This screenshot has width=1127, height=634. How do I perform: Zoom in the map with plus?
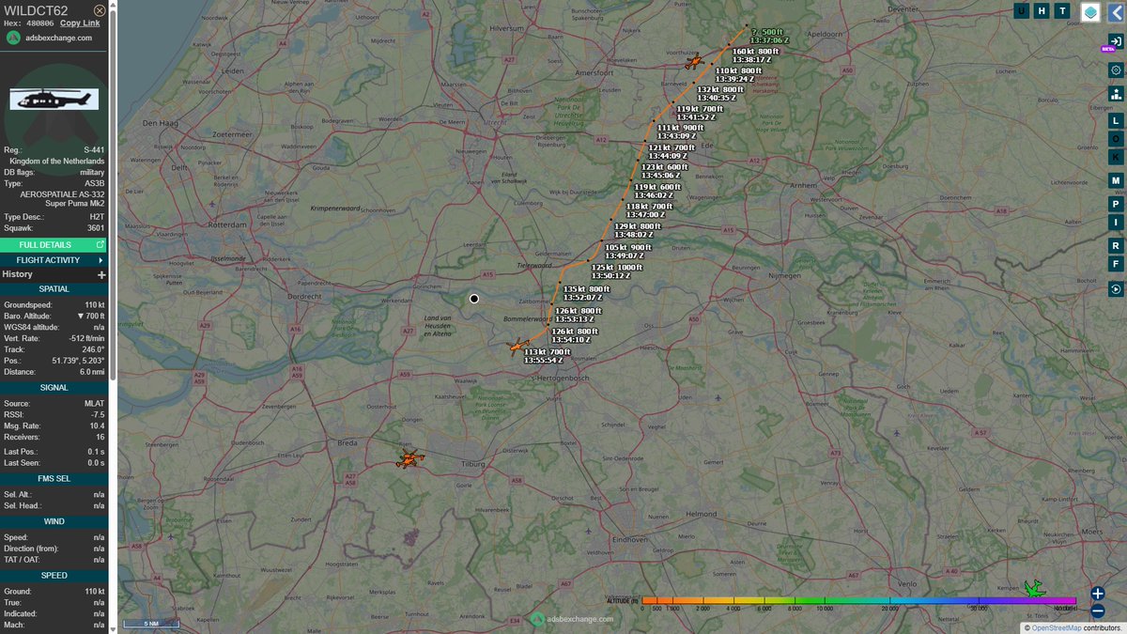click(1098, 594)
